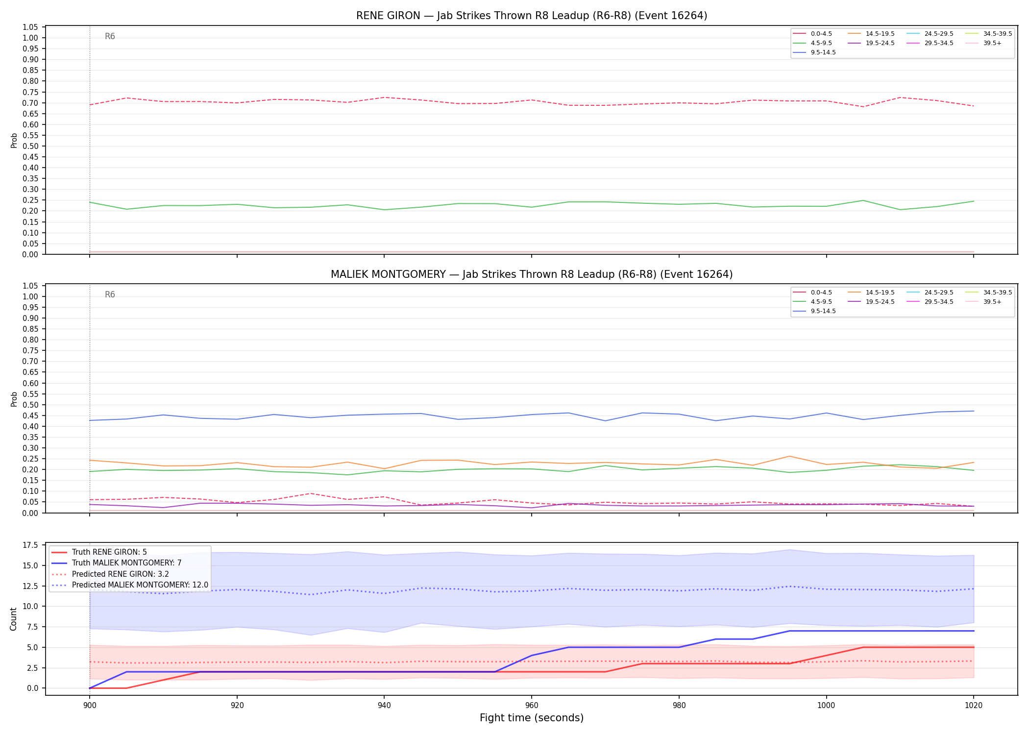Click the blue 9.5-14.5 swatch in the RENE GIRON legend
Image resolution: width=1029 pixels, height=735 pixels.
pos(800,52)
